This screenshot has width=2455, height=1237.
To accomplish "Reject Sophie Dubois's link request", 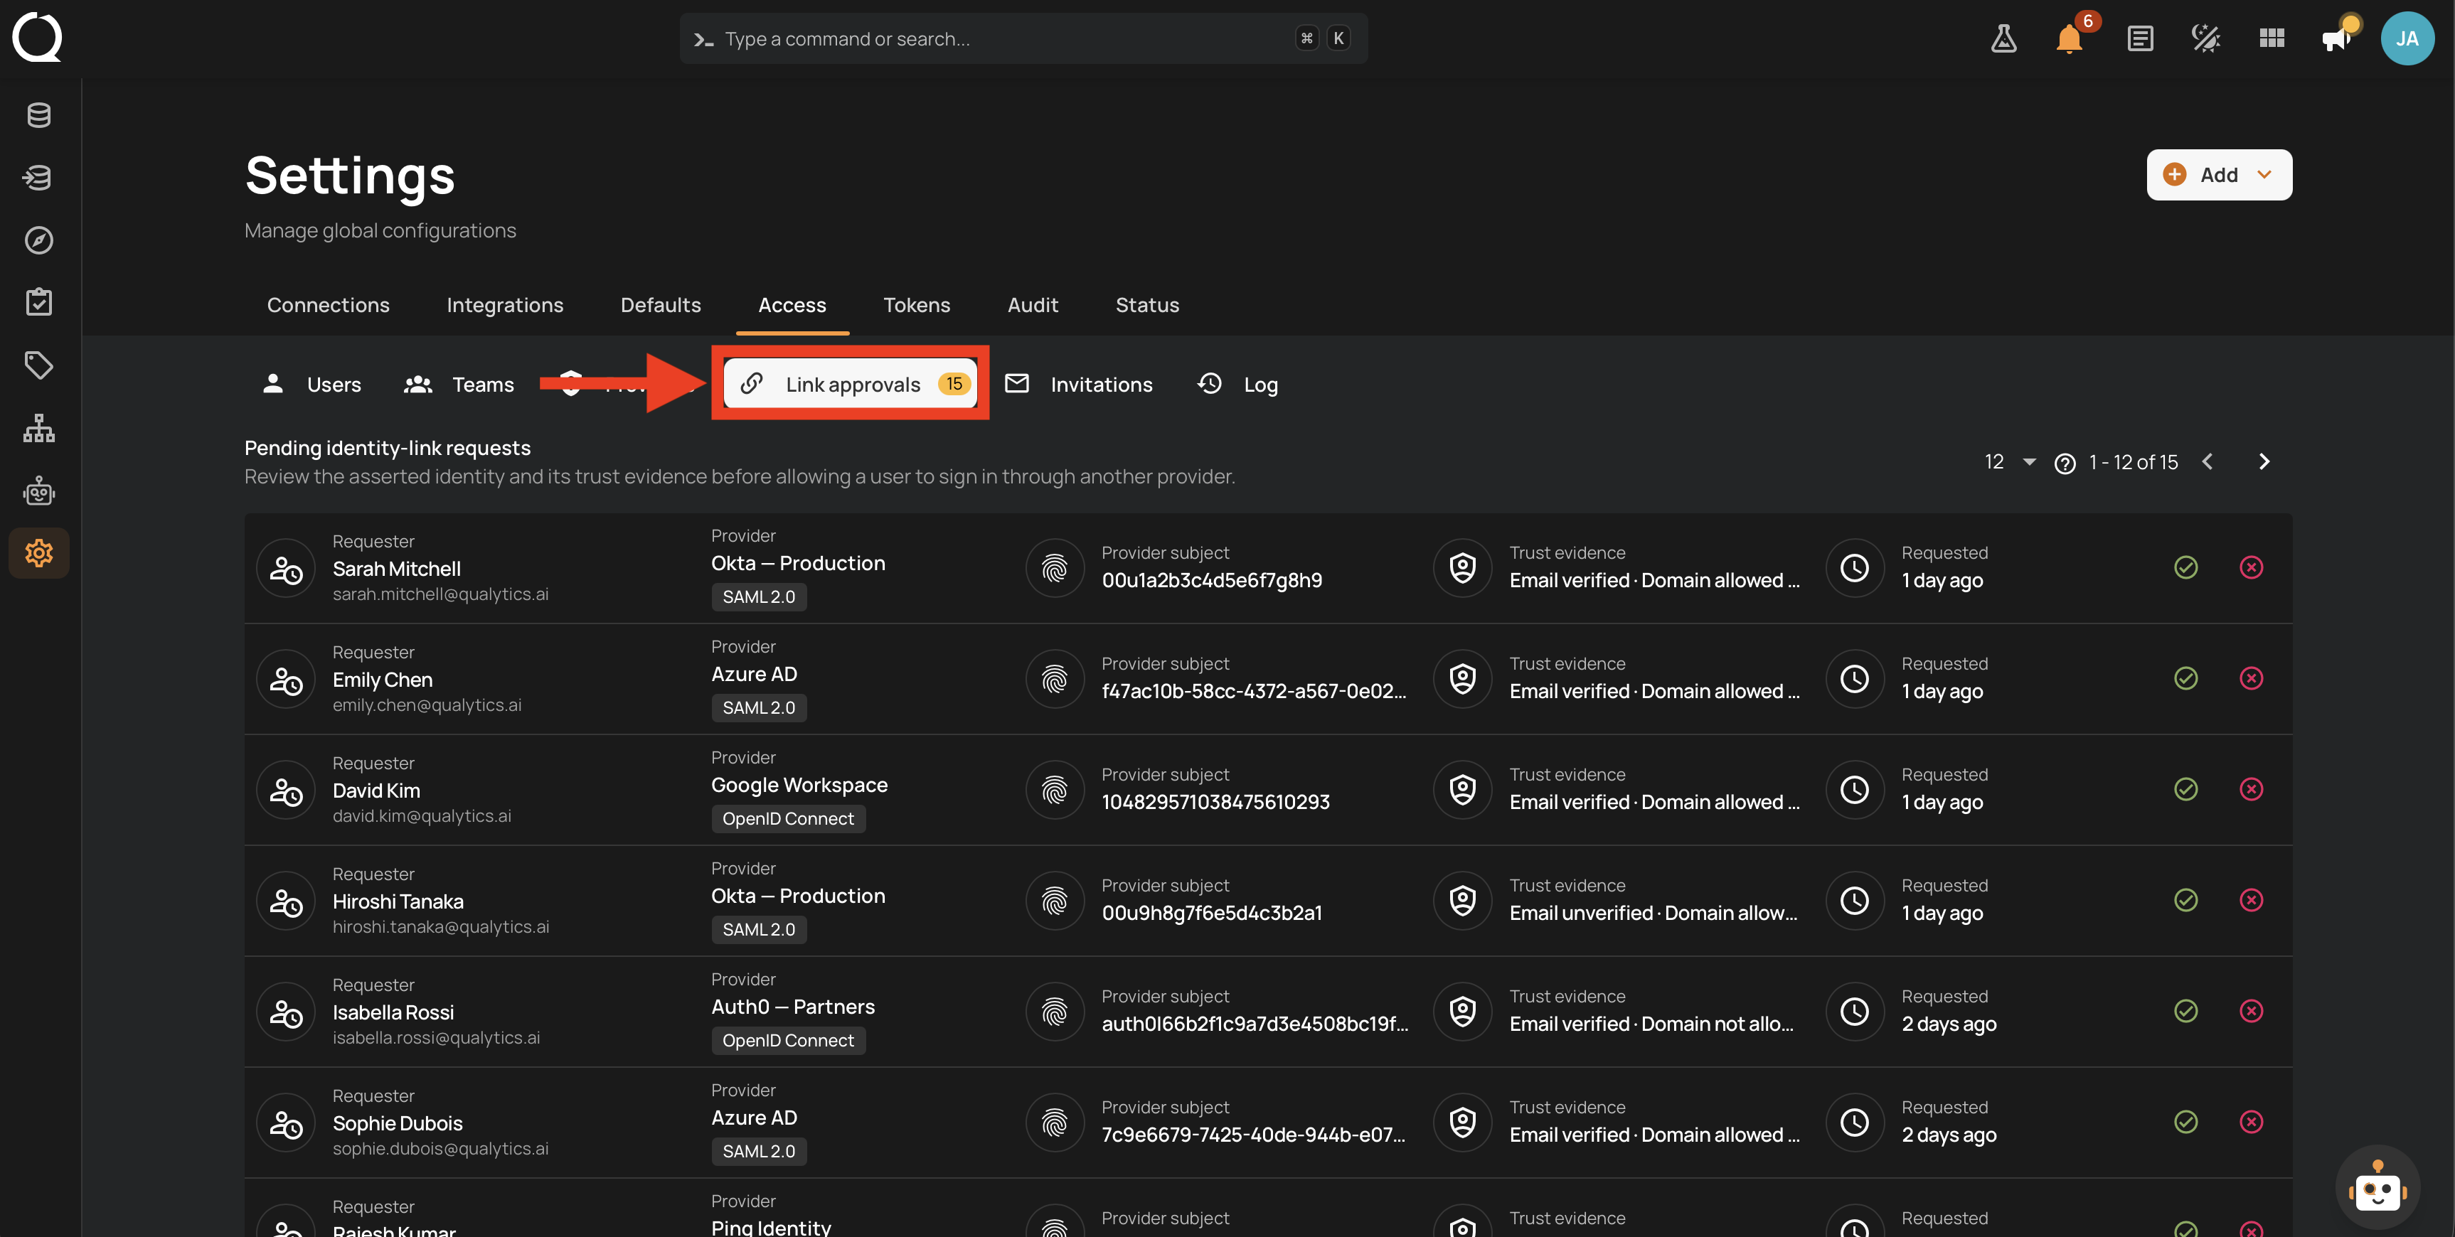I will tap(2251, 1122).
